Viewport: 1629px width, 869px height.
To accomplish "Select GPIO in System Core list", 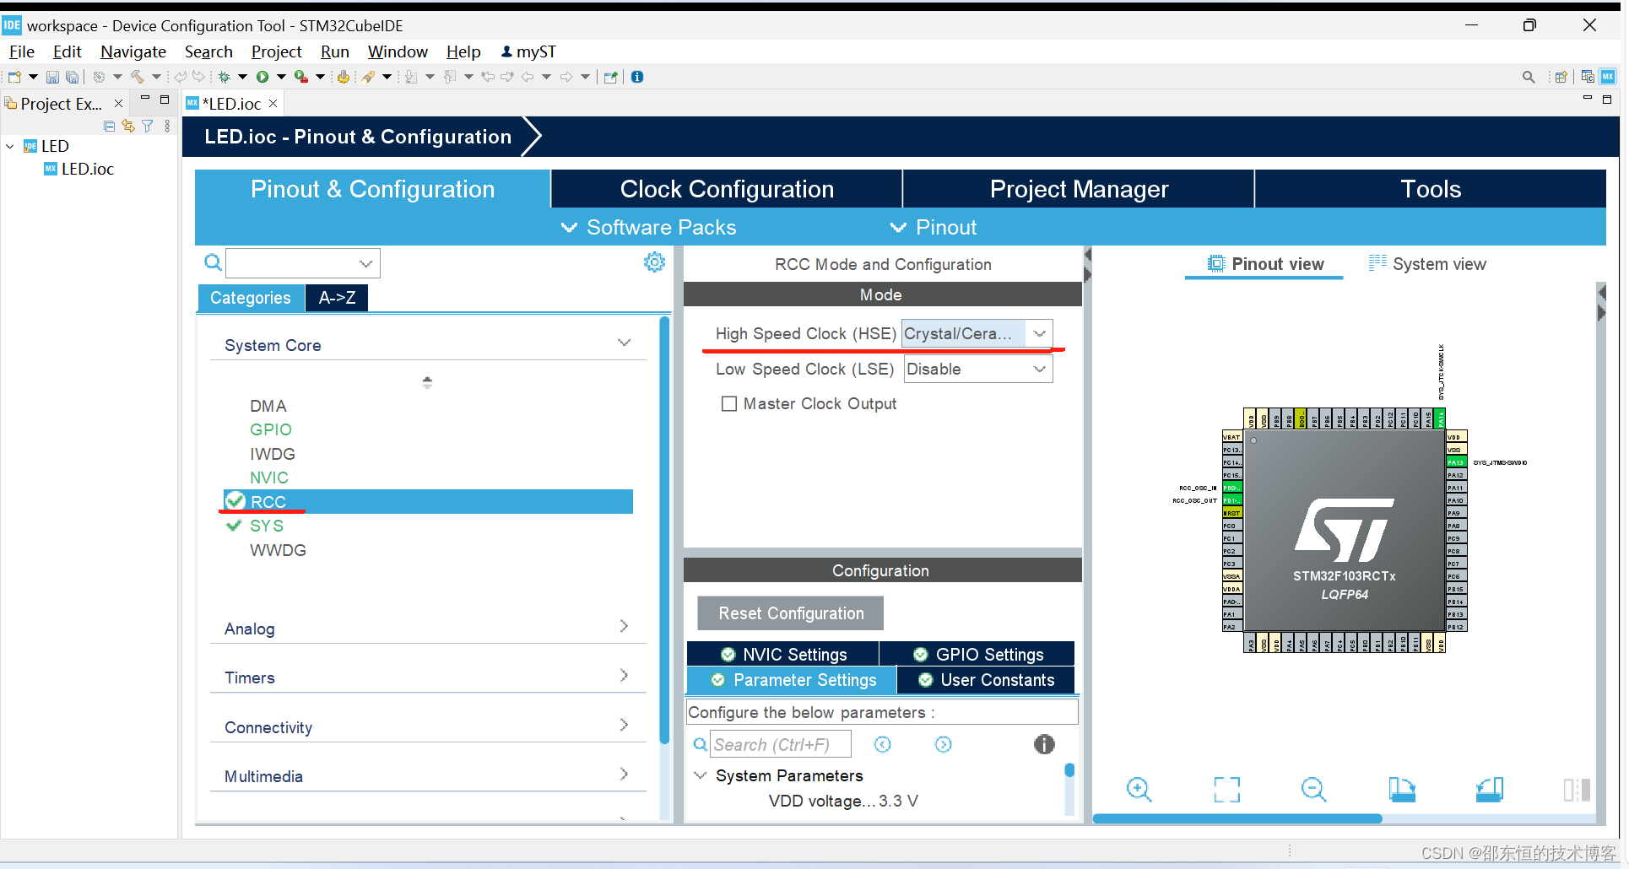I will [270, 429].
